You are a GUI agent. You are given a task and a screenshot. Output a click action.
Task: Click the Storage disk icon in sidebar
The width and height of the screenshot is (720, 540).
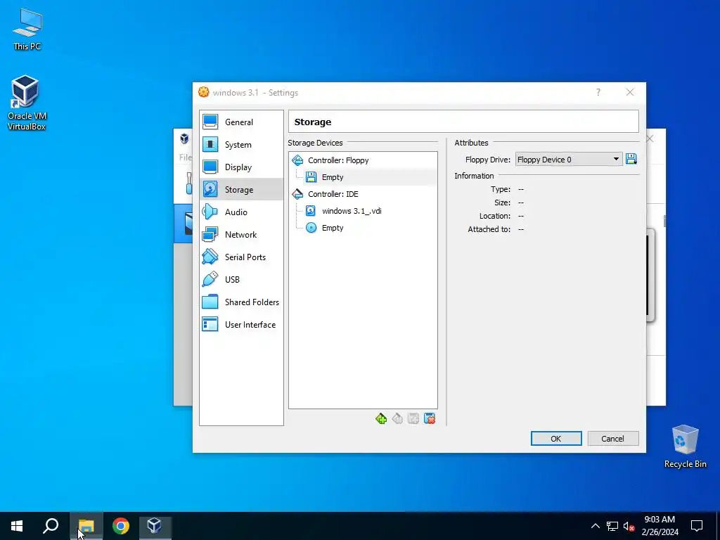(210, 189)
